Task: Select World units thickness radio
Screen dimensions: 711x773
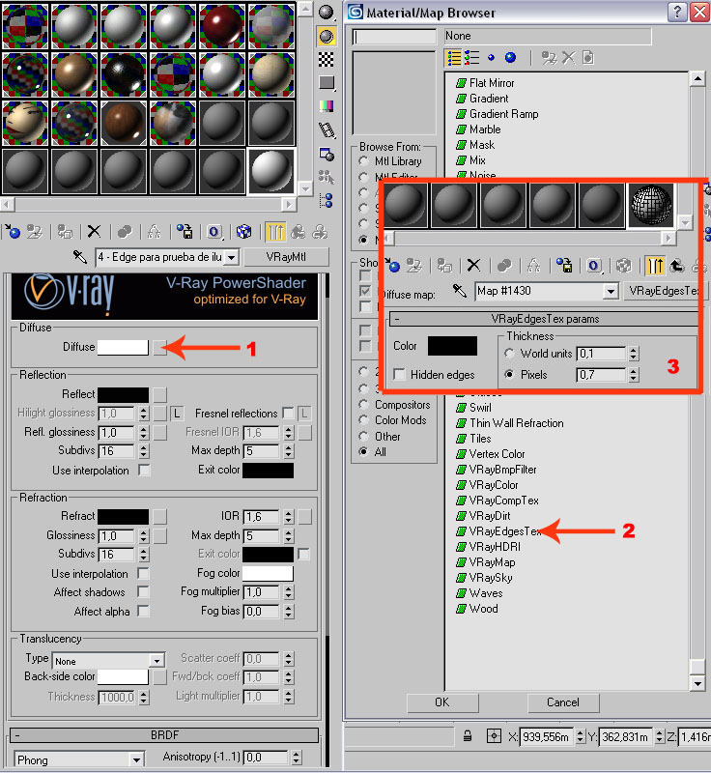Action: coord(509,353)
